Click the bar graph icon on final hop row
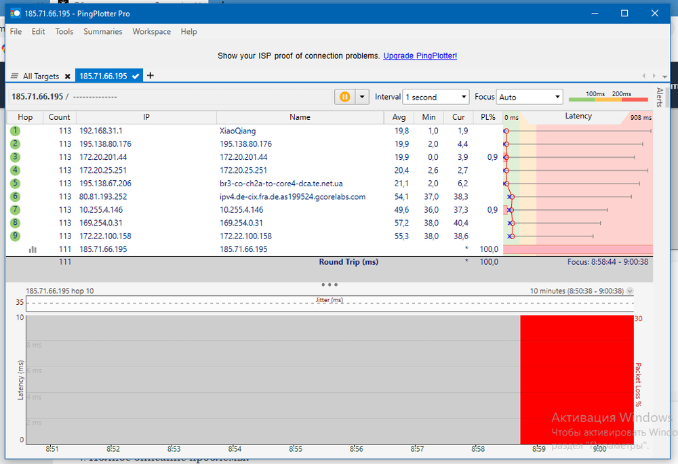This screenshot has width=678, height=464. pyautogui.click(x=33, y=249)
